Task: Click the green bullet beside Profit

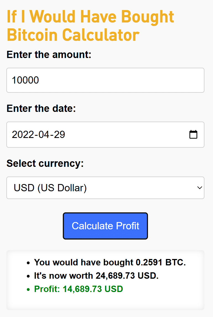Action: pyautogui.click(x=28, y=289)
